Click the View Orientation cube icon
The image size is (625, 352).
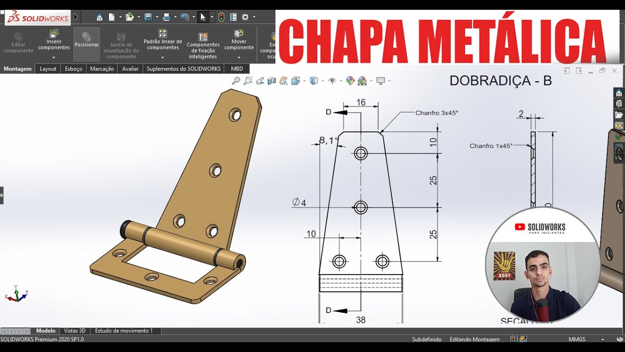[x=295, y=81]
